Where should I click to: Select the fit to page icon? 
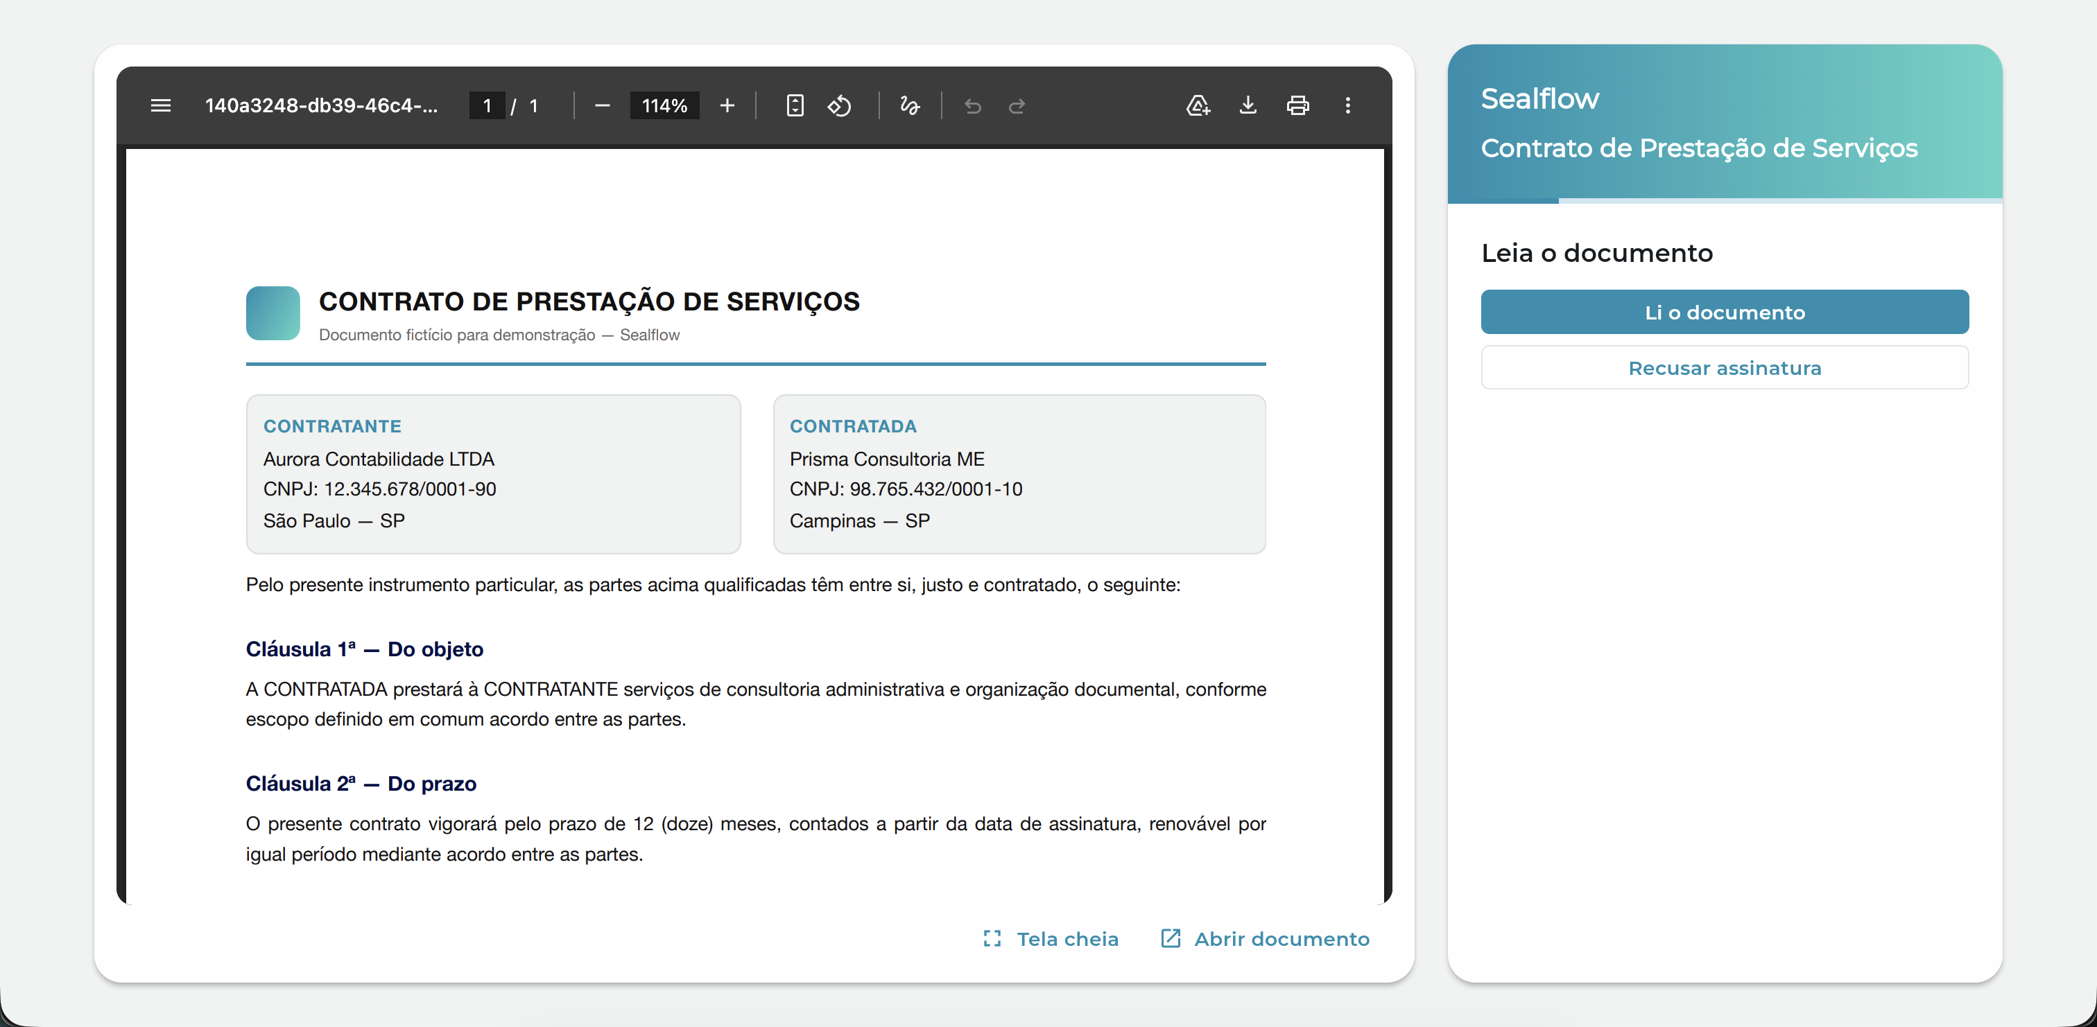coord(795,106)
